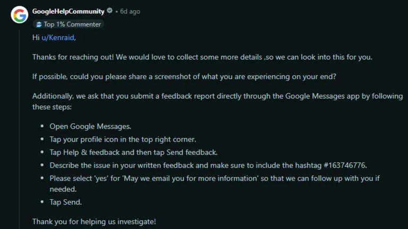
Task: Click the 'Tap Help & feedback' bullet item
Action: [x=133, y=153]
